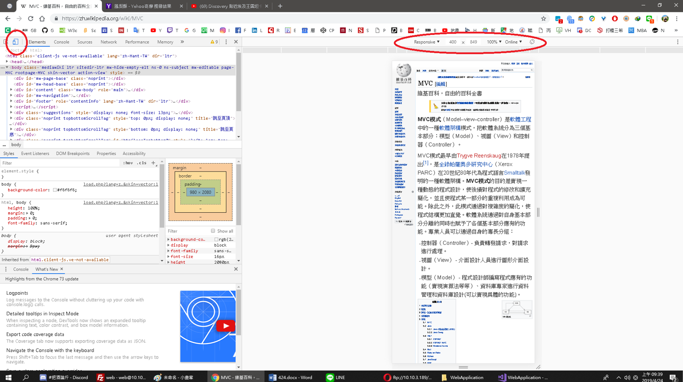The height and width of the screenshot is (382, 683).
Task: Open Chrome three-dot main menu
Action: (x=677, y=18)
